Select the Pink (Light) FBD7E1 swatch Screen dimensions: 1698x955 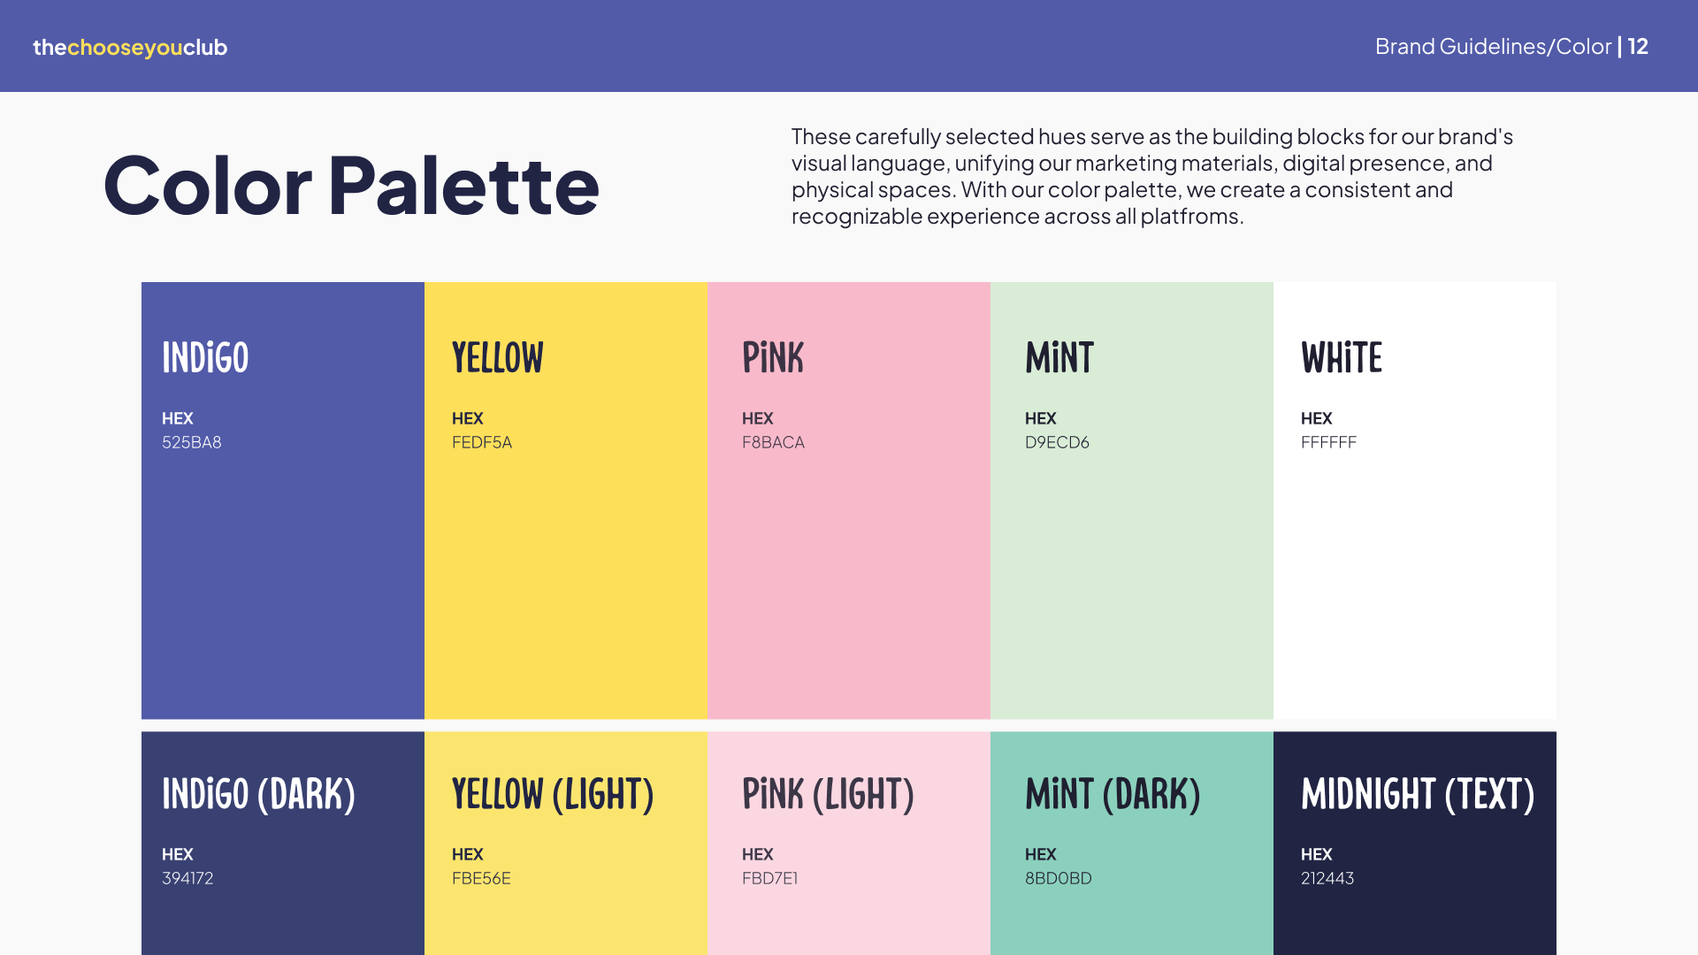(x=849, y=843)
